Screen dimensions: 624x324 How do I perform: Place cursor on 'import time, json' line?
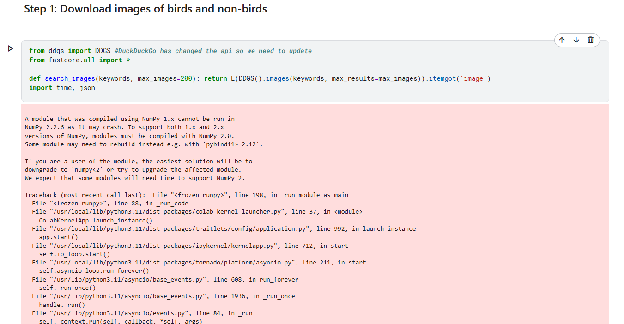pyautogui.click(x=62, y=88)
